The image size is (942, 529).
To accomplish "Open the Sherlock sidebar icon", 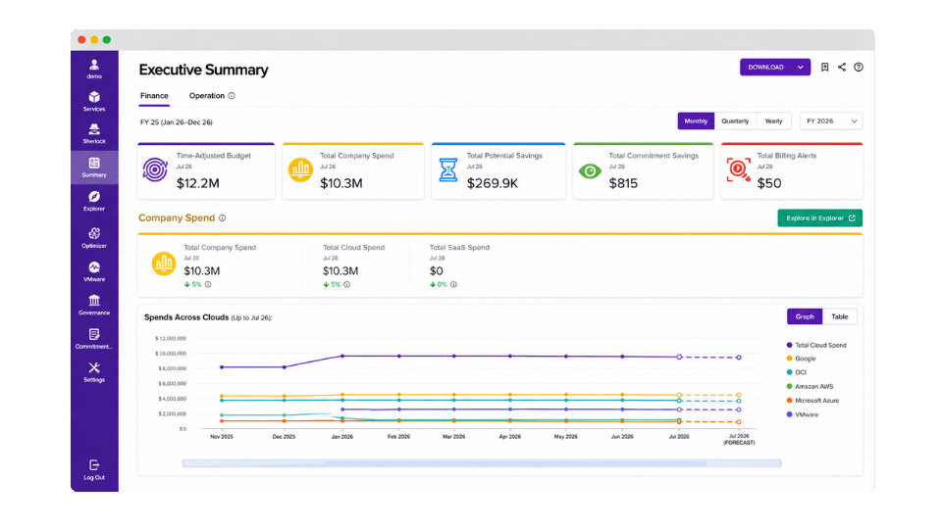I will tap(94, 129).
